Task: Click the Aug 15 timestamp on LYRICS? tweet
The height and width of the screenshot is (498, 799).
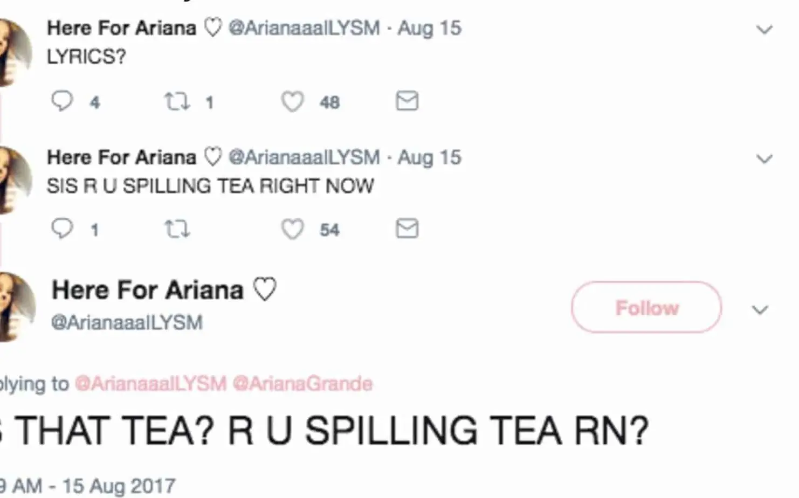Action: [x=429, y=28]
